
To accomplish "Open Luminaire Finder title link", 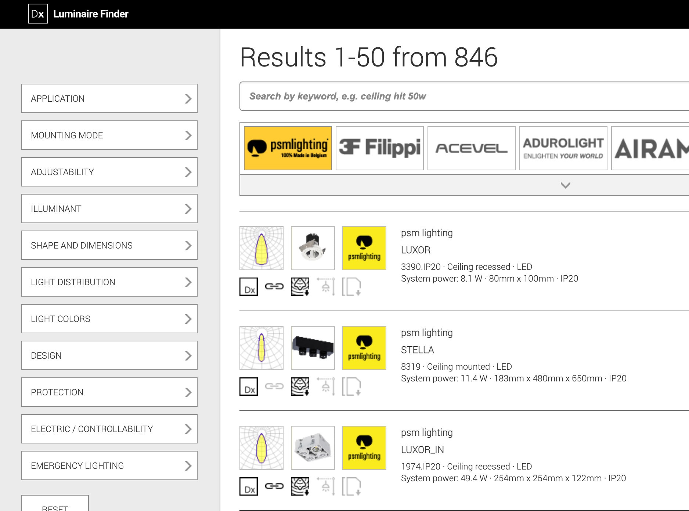I will tap(91, 14).
